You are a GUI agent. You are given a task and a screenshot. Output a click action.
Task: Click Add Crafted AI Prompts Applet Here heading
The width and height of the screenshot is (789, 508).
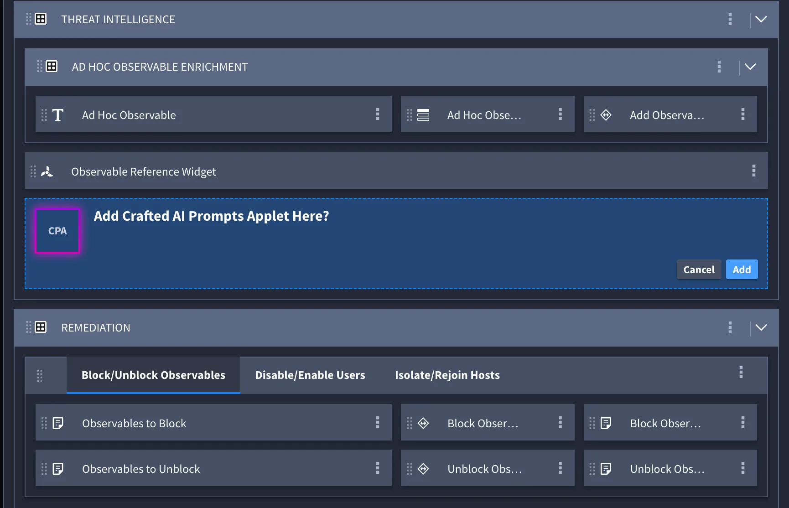pyautogui.click(x=212, y=216)
